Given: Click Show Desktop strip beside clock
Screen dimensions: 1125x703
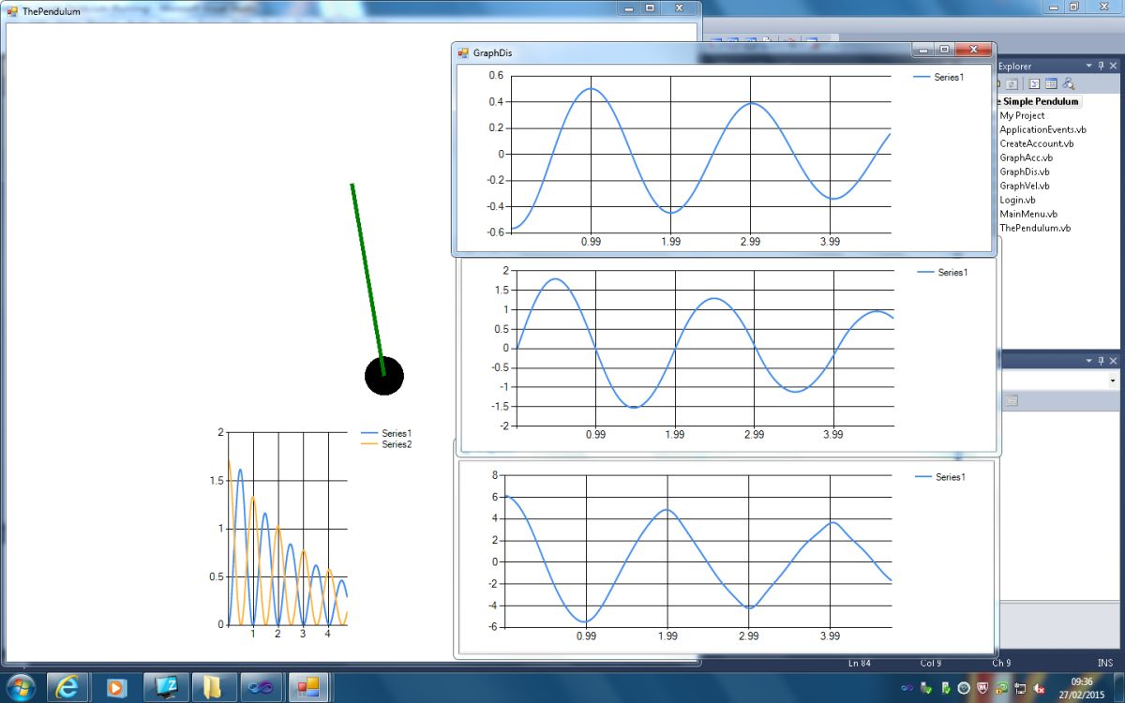Looking at the screenshot, I should coord(1118,688).
